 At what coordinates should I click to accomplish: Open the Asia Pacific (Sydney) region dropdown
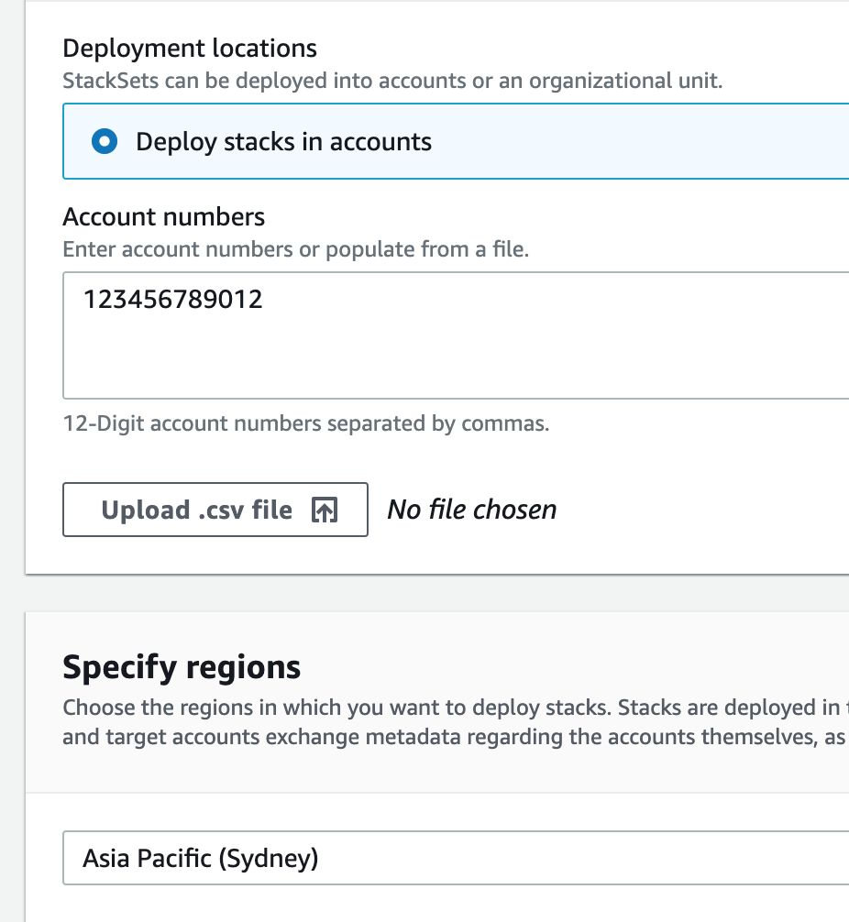456,858
